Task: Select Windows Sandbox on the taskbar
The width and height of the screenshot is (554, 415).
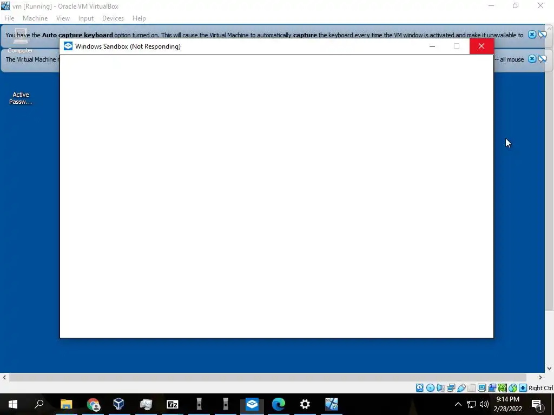Action: (x=252, y=404)
